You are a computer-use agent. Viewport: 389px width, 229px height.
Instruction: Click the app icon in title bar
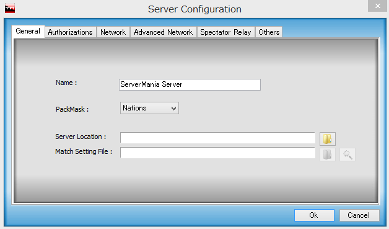[x=10, y=9]
